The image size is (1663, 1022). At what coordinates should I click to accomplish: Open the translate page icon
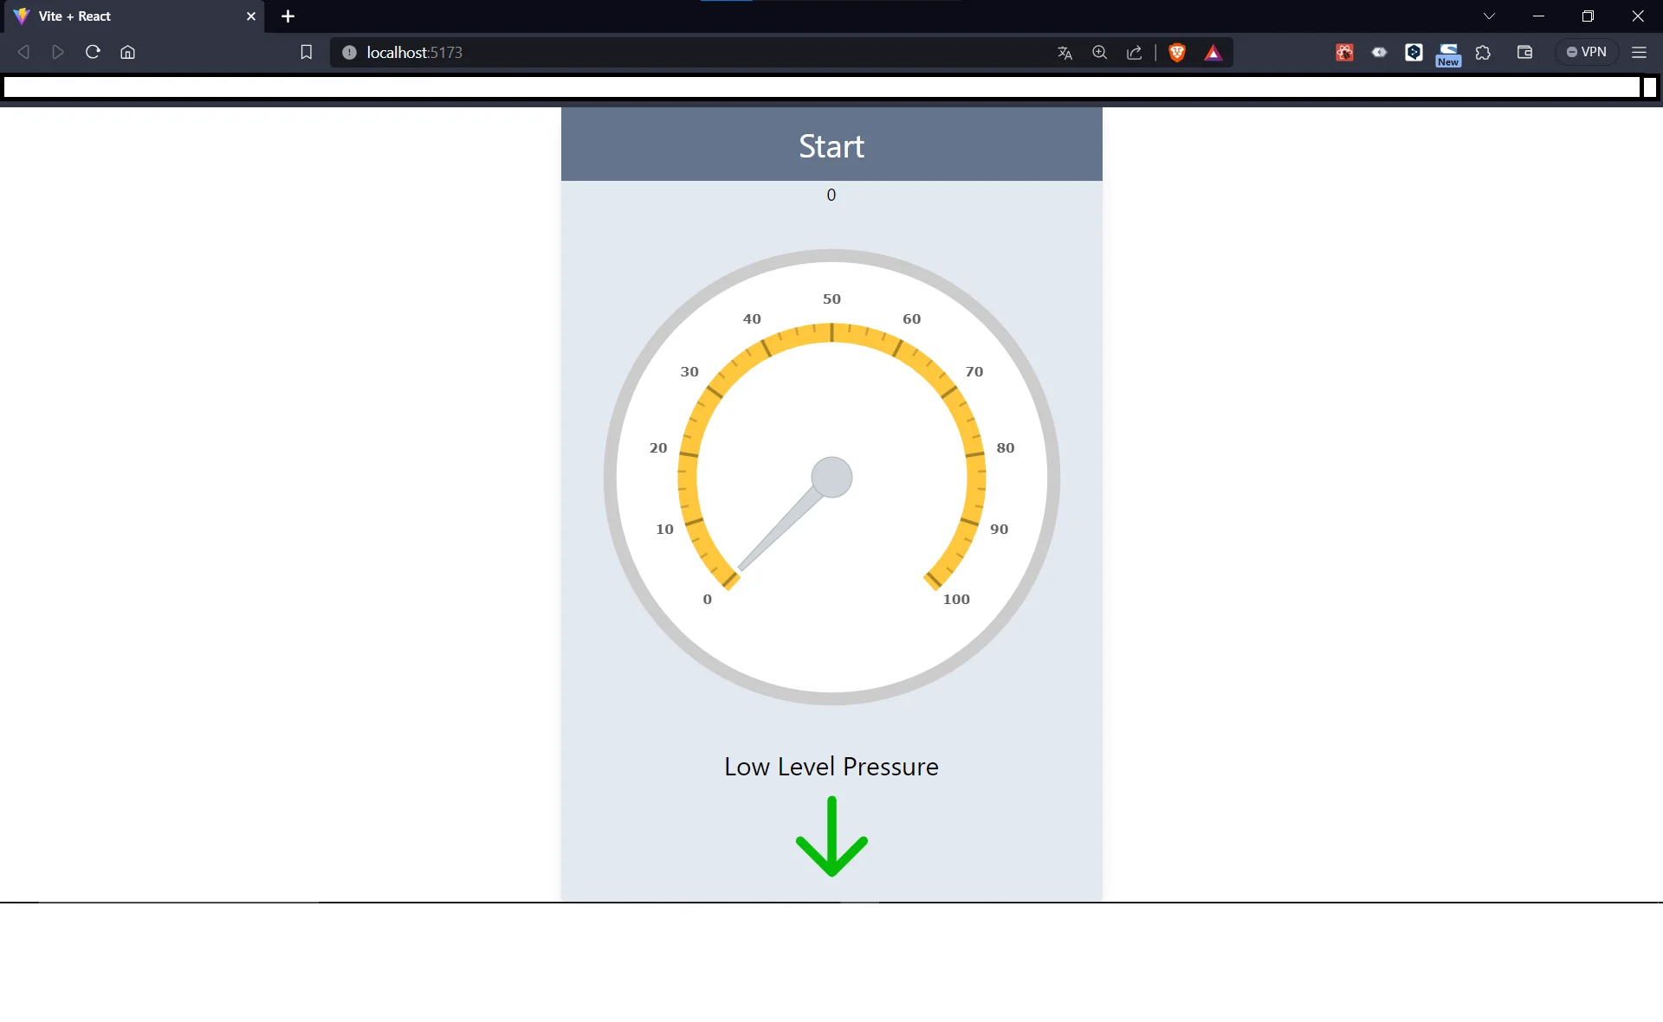[1064, 52]
